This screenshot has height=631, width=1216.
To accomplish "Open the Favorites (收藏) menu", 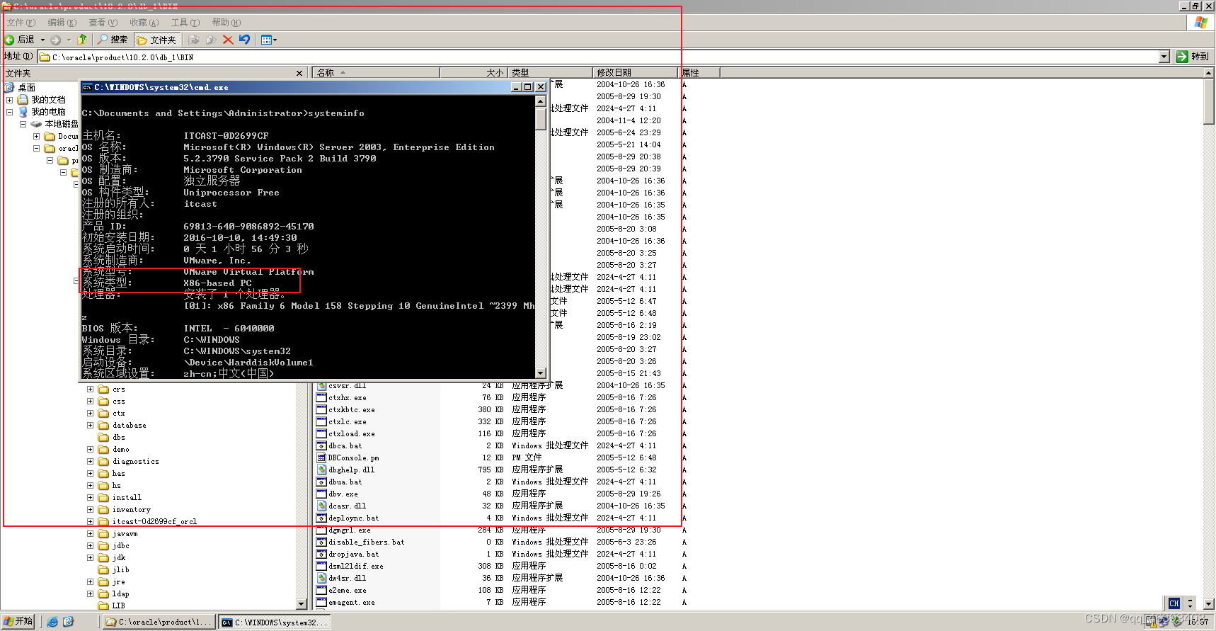I will (144, 23).
